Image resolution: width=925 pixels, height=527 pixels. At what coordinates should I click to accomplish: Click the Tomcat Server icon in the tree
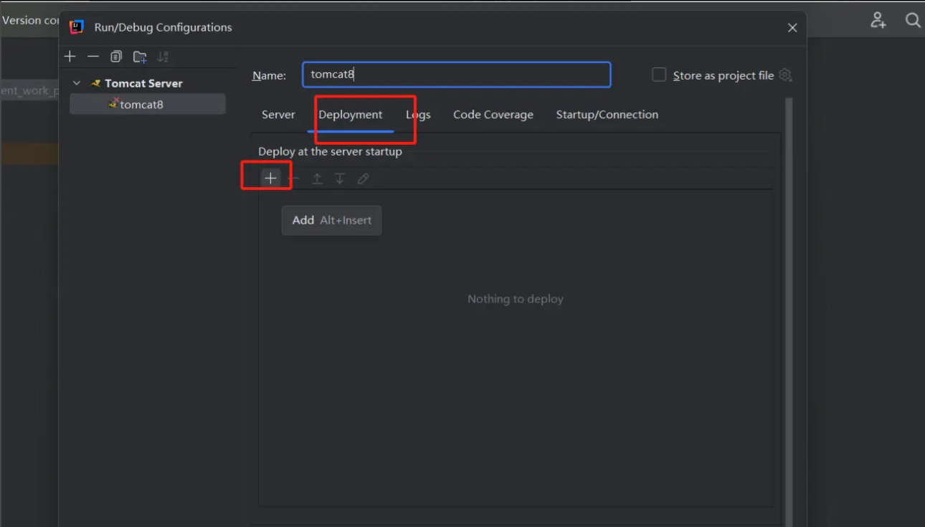coord(95,83)
